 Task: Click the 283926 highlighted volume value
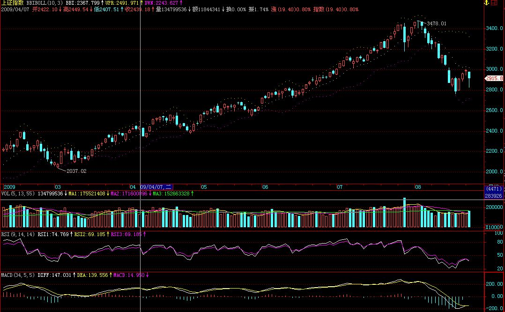(x=494, y=196)
